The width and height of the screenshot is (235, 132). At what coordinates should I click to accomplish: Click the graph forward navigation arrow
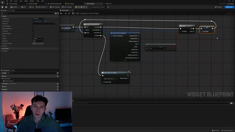point(69,13)
